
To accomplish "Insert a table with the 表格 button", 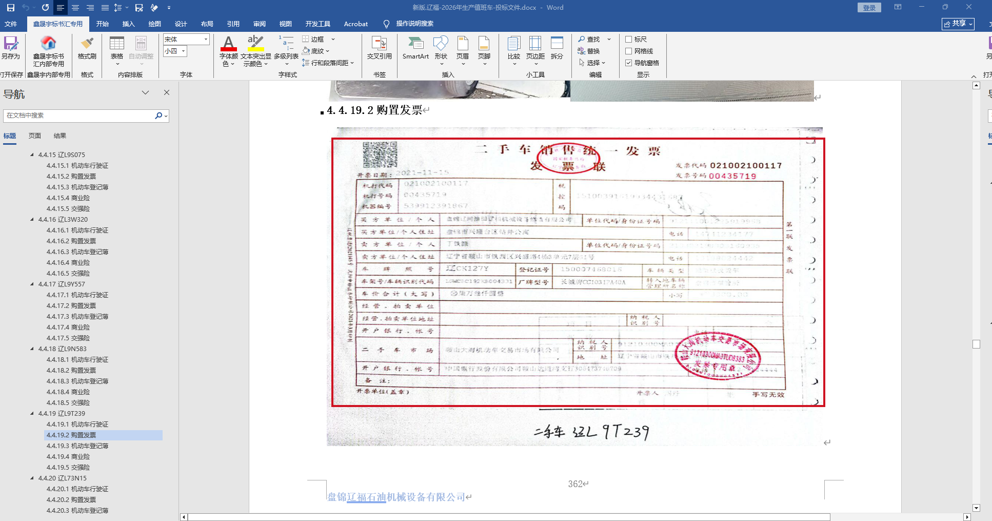I will [x=117, y=51].
